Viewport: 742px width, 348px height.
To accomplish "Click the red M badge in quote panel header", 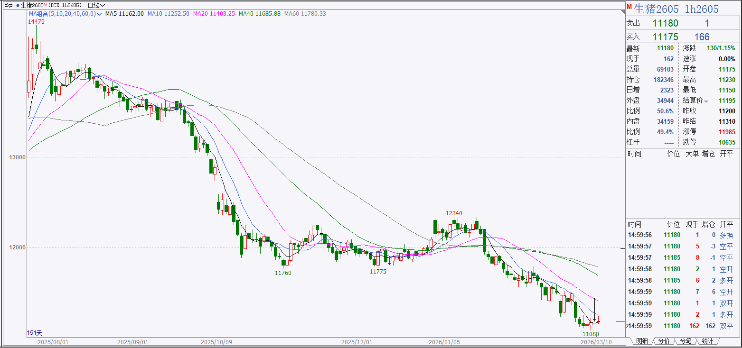I will [629, 8].
